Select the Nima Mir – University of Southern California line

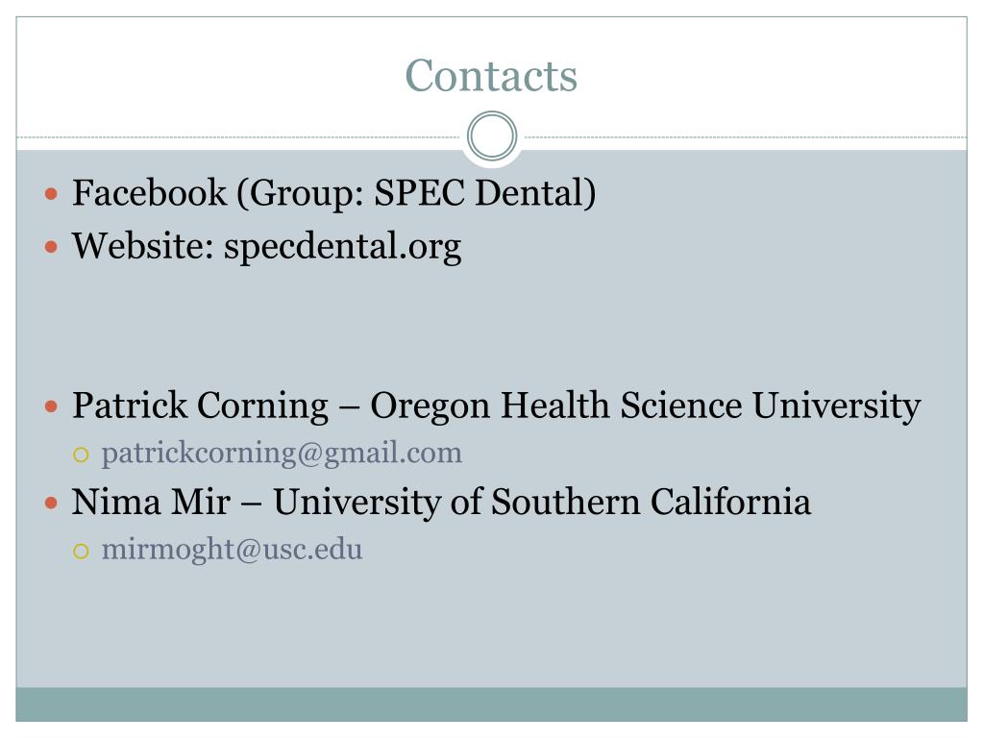441,502
